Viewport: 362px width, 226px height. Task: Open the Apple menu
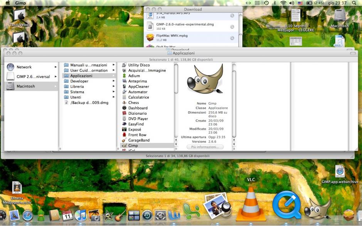(8, 3)
